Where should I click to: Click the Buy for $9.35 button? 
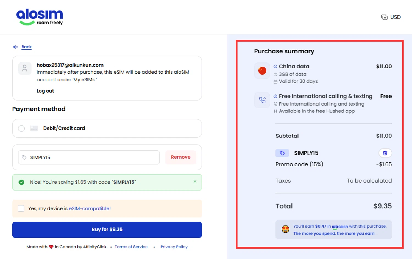[x=107, y=230]
